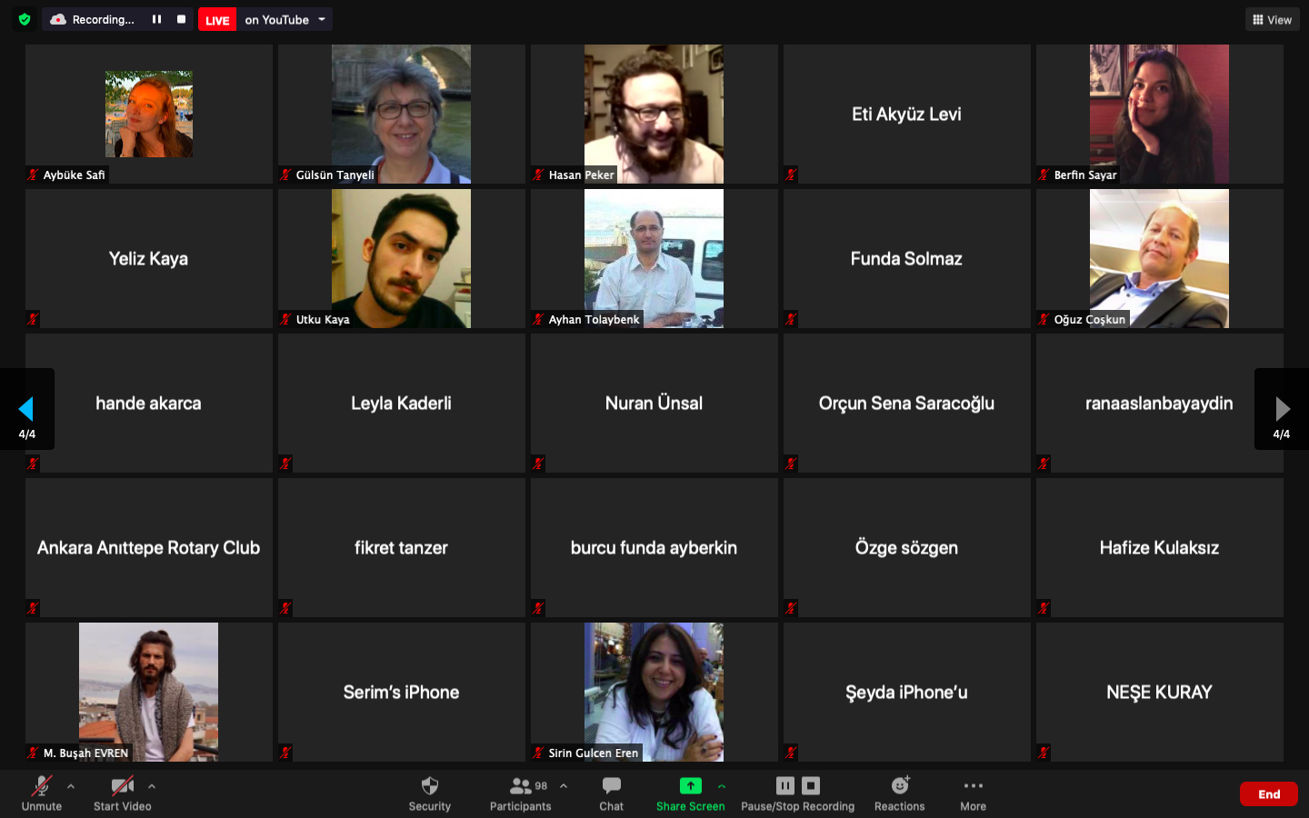Open the View layout menu
This screenshot has height=818, width=1309.
tap(1272, 19)
